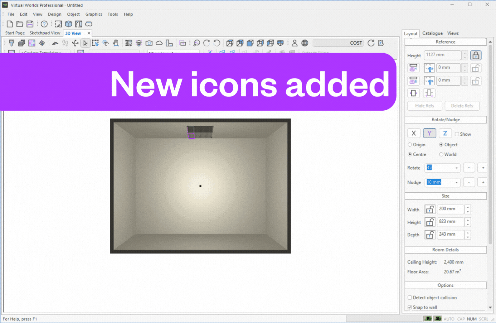Screen dimensions: 496x323
Task: Click the Nudge minus button
Action: pos(469,182)
